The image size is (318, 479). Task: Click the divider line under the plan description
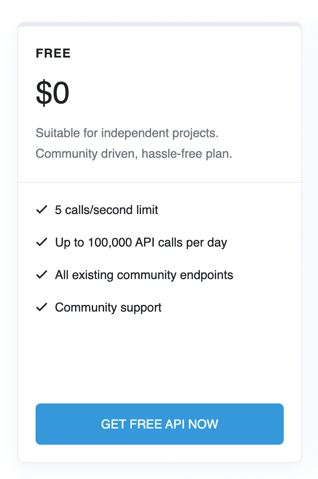pyautogui.click(x=159, y=182)
